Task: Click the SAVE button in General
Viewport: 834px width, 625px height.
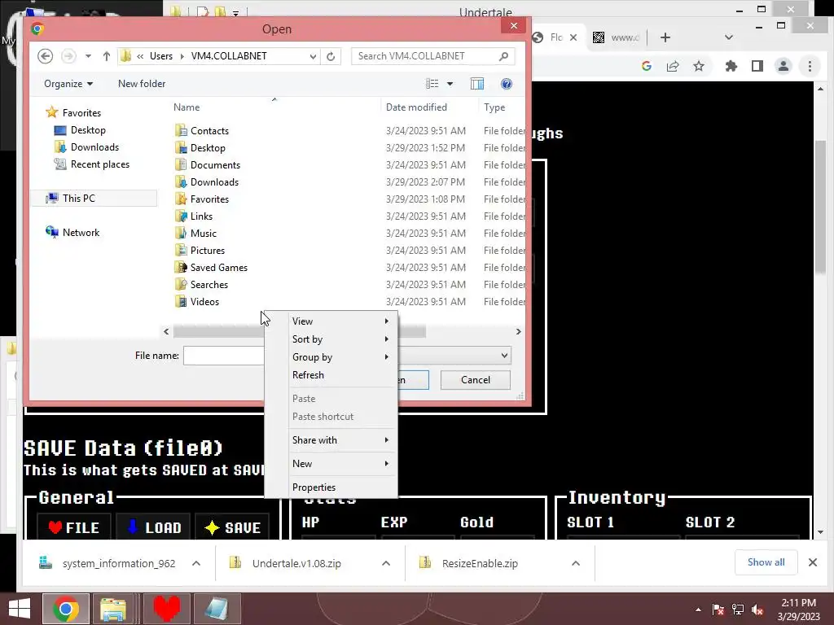Action: [232, 527]
